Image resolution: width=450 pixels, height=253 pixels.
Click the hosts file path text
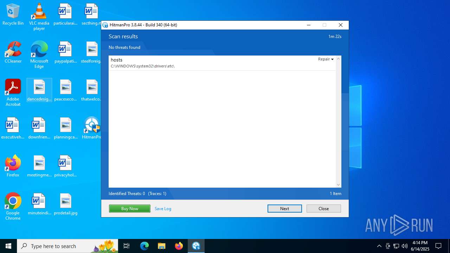coord(143,66)
